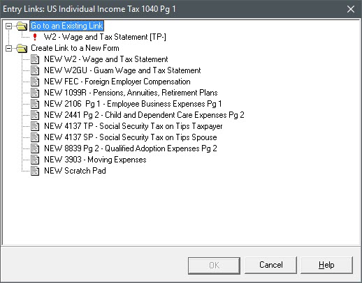
Task: Close the Entry Links dialog
Action: pyautogui.click(x=351, y=9)
